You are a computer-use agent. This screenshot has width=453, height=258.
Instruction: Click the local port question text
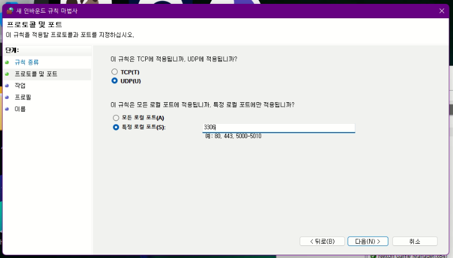202,105
